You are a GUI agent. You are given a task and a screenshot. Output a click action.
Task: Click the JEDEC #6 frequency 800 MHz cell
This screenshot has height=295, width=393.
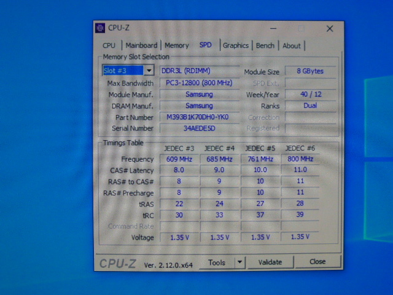pyautogui.click(x=300, y=159)
